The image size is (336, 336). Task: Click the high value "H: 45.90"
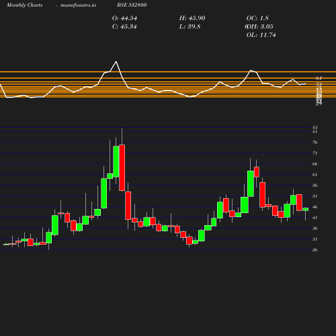(192, 18)
